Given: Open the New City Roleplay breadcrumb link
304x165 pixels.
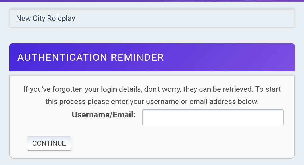Looking at the screenshot, I should coord(46,18).
